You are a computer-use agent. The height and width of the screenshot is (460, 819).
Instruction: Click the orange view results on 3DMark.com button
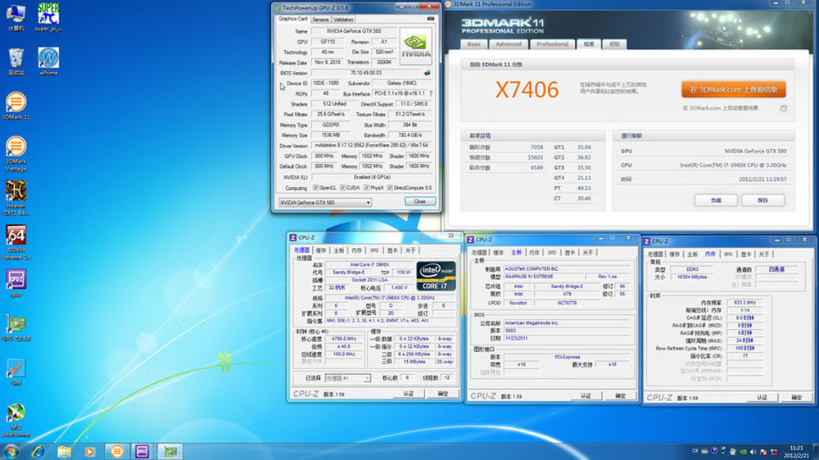point(733,90)
